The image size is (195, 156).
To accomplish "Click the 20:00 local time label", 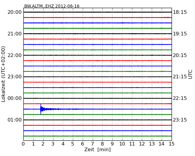I will [15, 12].
